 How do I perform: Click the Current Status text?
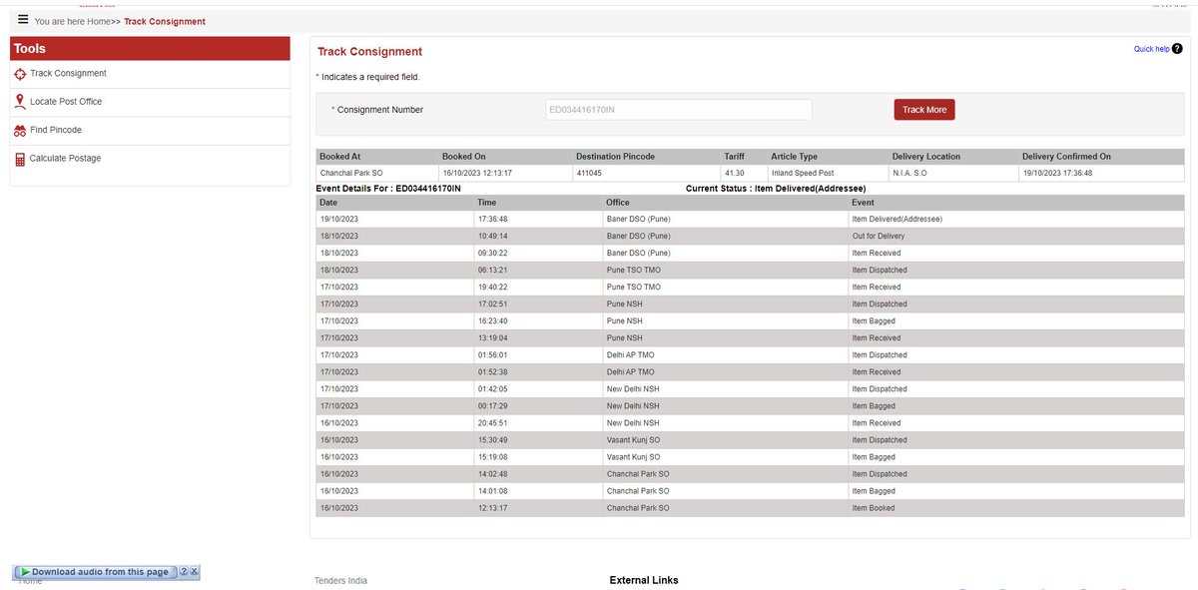[x=776, y=188]
